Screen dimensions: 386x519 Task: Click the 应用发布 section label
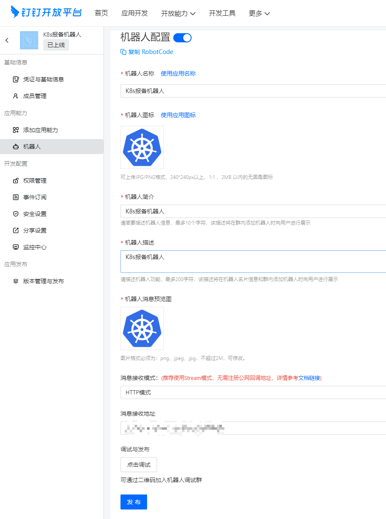(16, 264)
